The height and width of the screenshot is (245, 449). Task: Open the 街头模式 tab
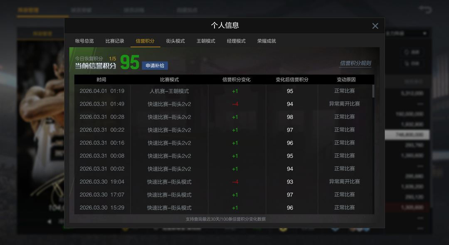coord(176,41)
